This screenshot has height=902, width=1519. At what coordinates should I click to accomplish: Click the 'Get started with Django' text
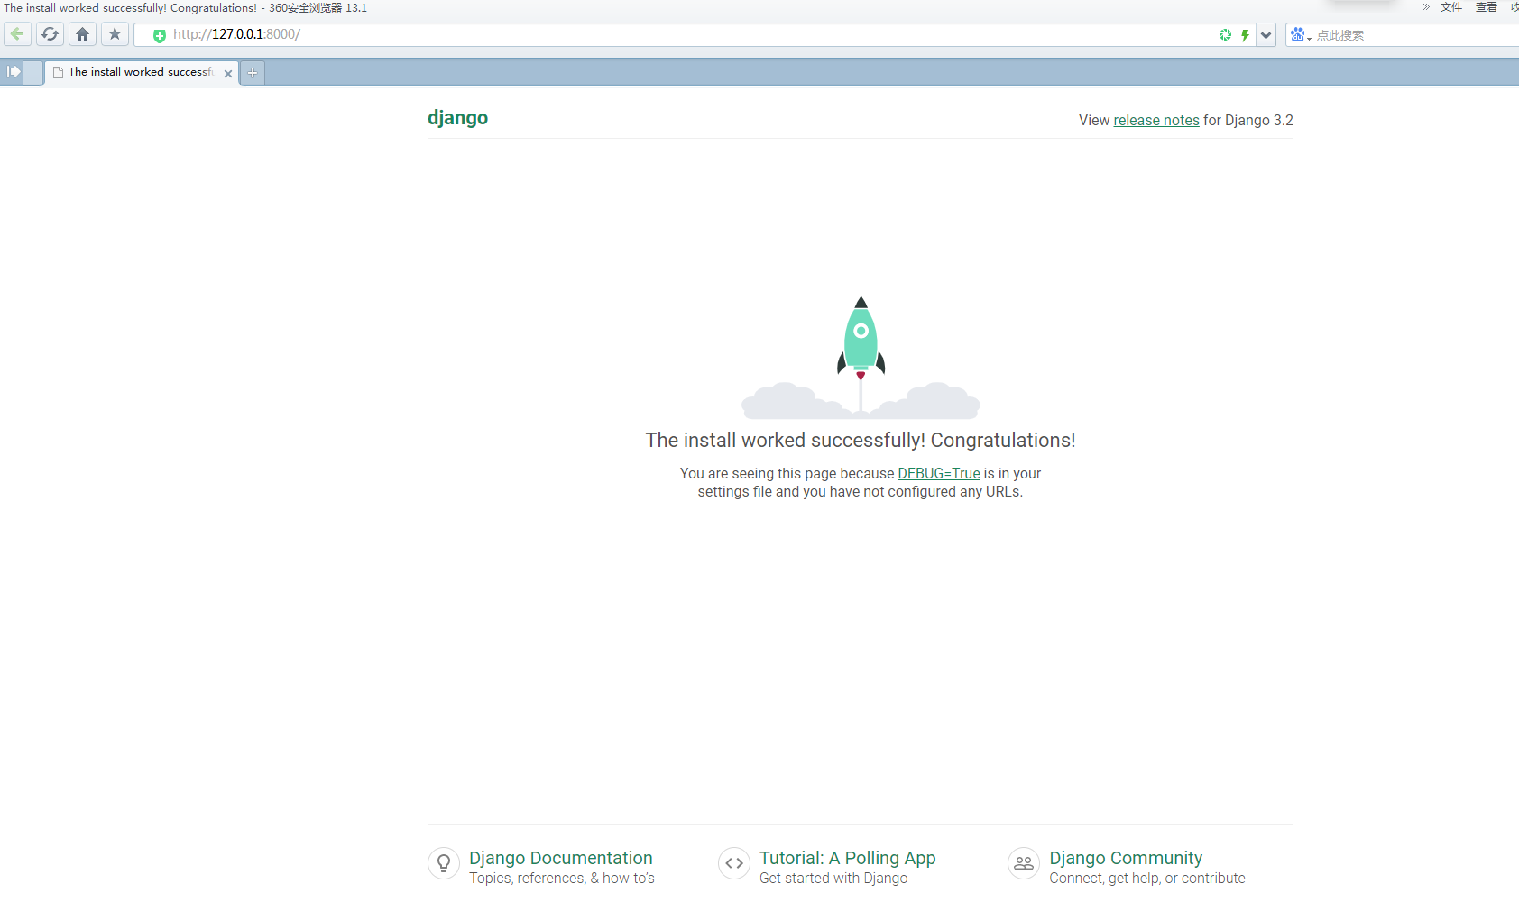[833, 879]
